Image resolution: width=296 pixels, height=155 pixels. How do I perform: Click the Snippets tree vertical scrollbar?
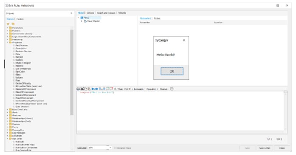tap(72, 72)
